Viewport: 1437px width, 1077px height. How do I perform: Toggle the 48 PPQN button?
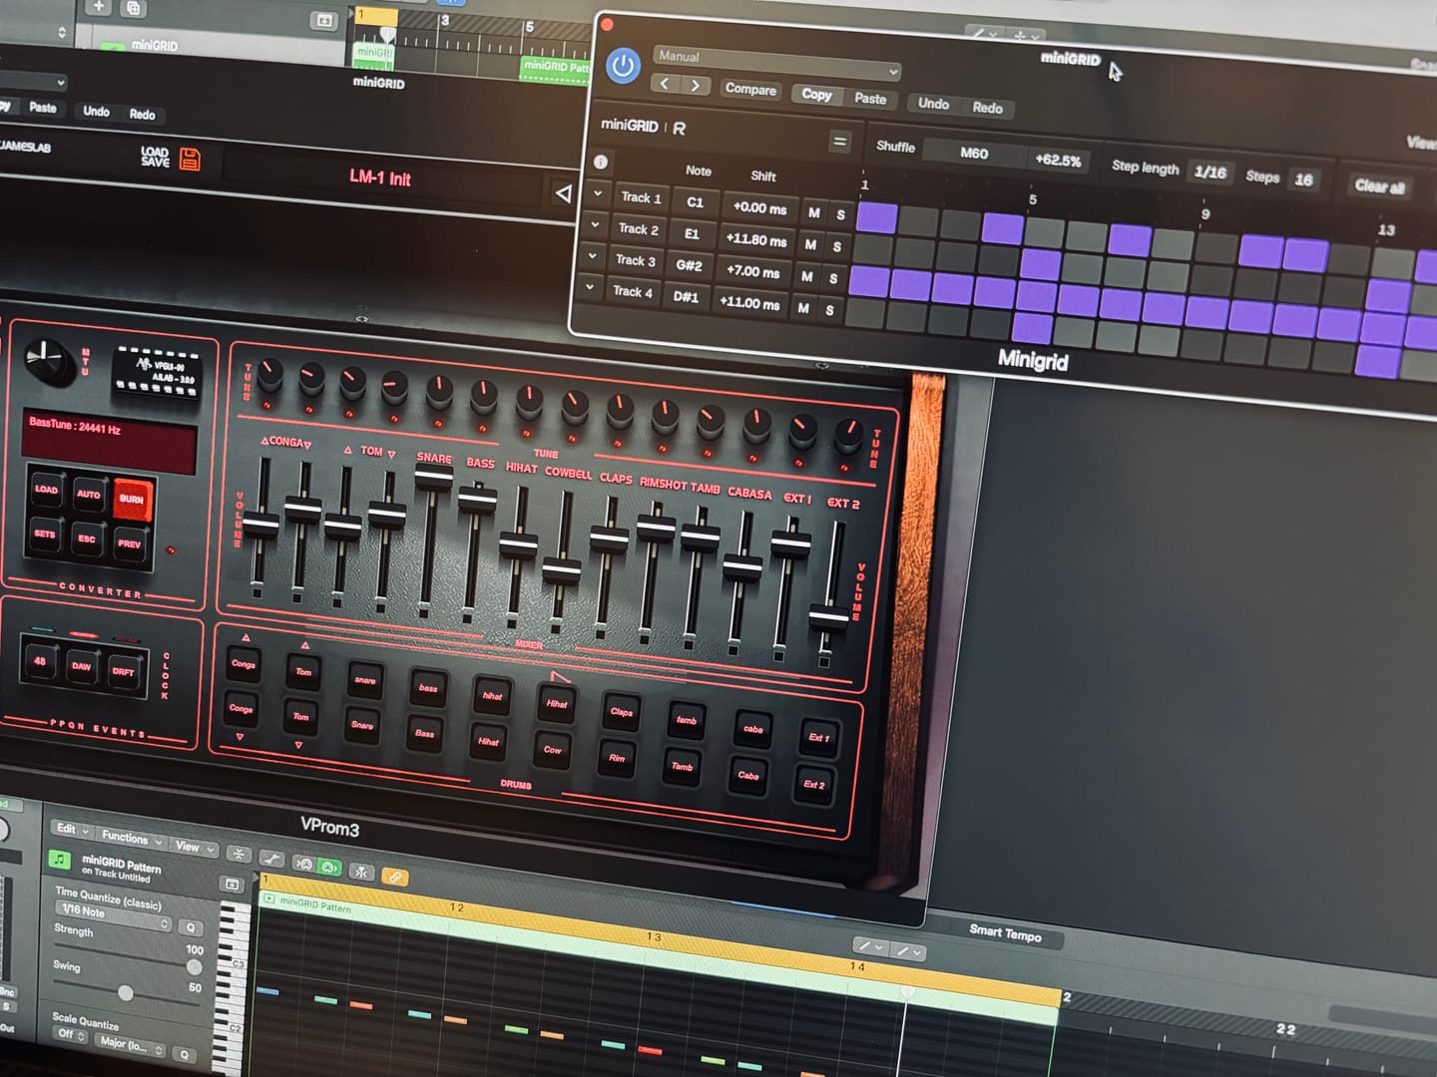pos(40,660)
